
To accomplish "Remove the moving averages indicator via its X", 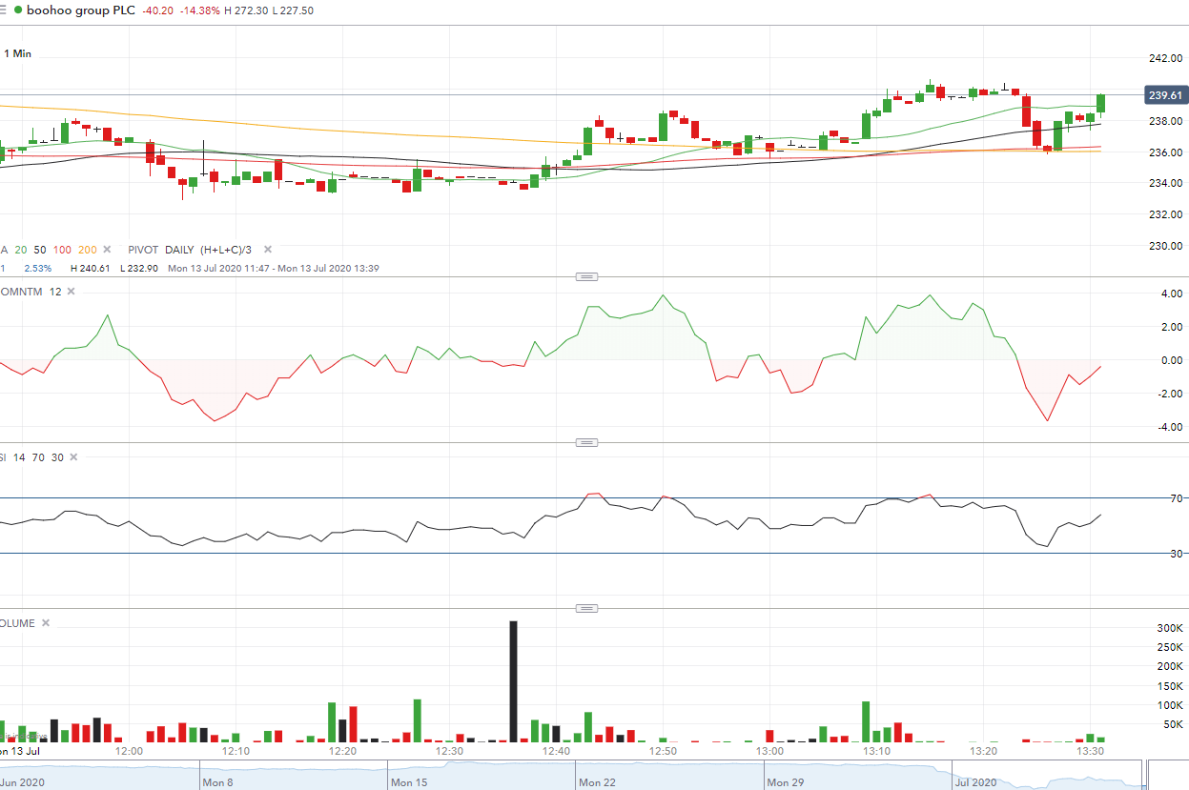I will (107, 250).
